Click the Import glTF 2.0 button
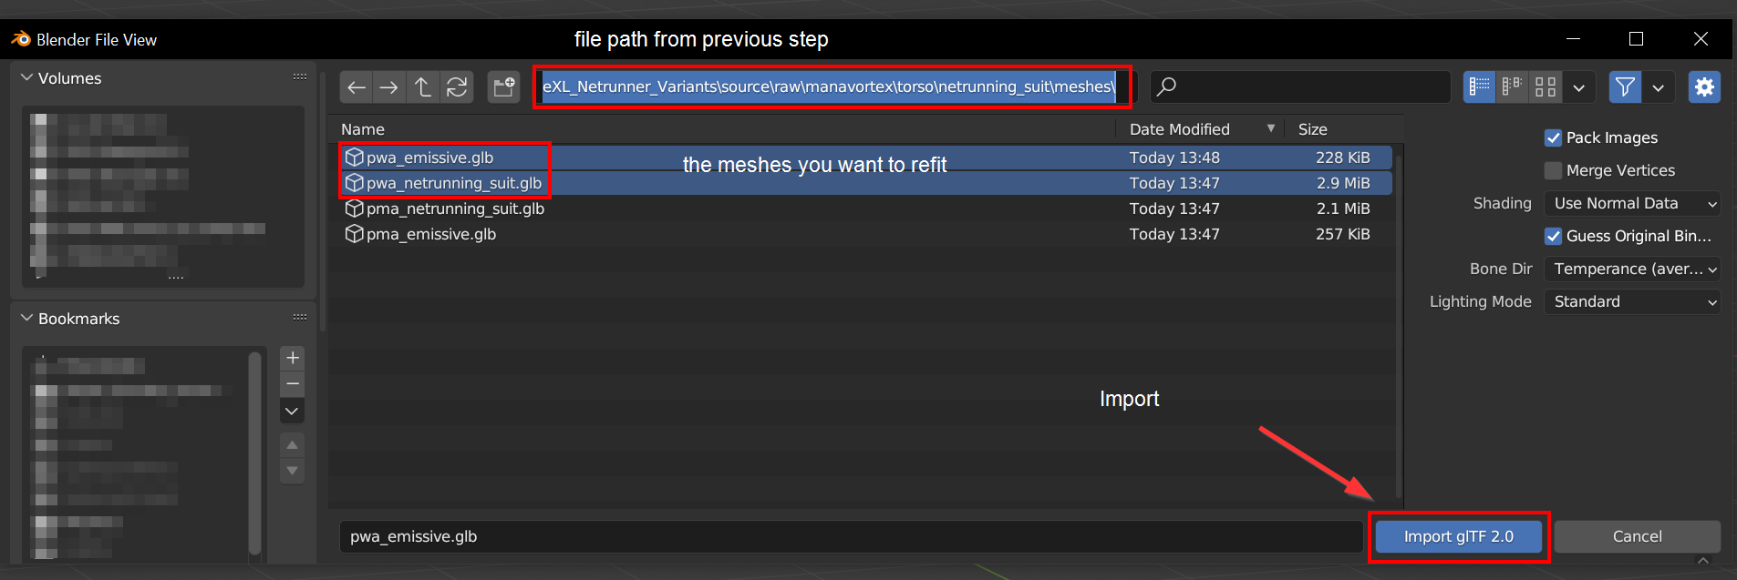Image resolution: width=1737 pixels, height=580 pixels. click(1458, 536)
